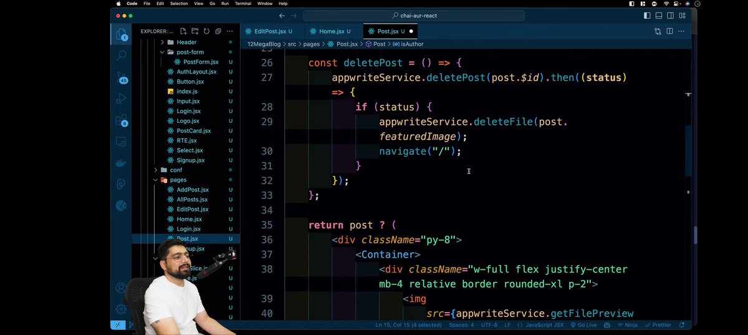This screenshot has height=335, width=748.
Task: Go forward using the title bar arrow
Action: pyautogui.click(x=294, y=16)
